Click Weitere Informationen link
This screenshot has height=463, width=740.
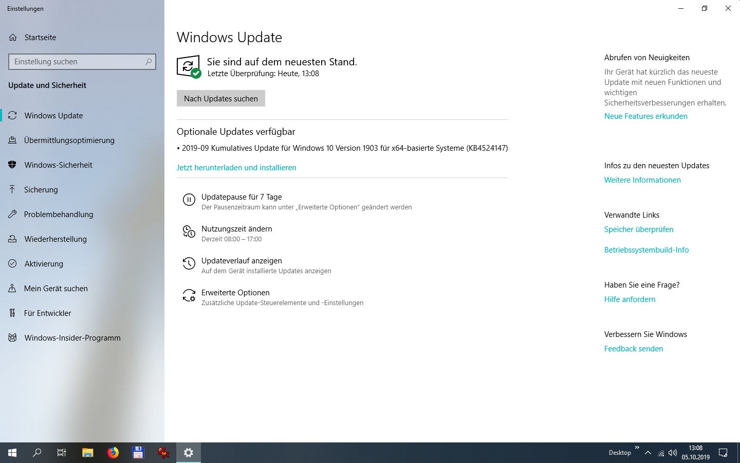point(642,180)
